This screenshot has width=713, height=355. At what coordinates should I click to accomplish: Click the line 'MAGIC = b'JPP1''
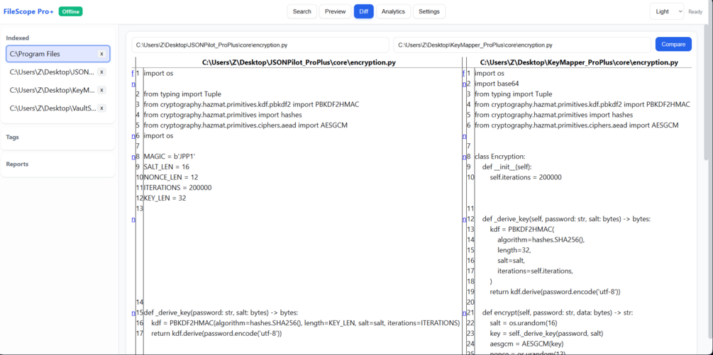tap(169, 157)
